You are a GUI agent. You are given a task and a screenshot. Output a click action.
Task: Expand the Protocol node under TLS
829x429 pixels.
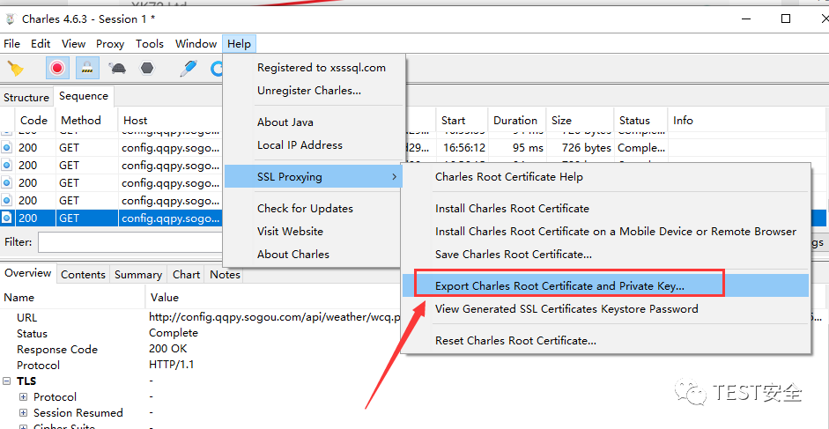click(x=23, y=396)
